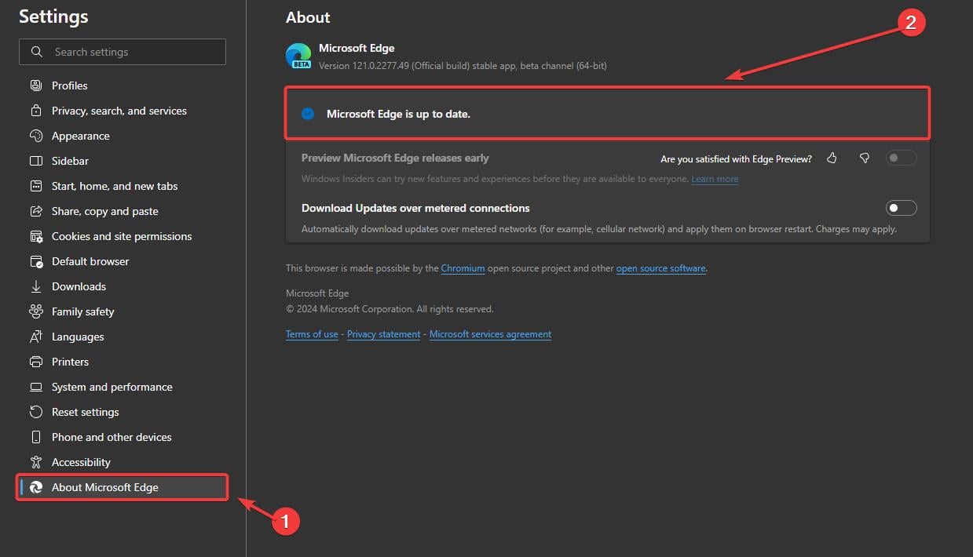
Task: Click the Share, copy and paste icon
Action: (35, 211)
